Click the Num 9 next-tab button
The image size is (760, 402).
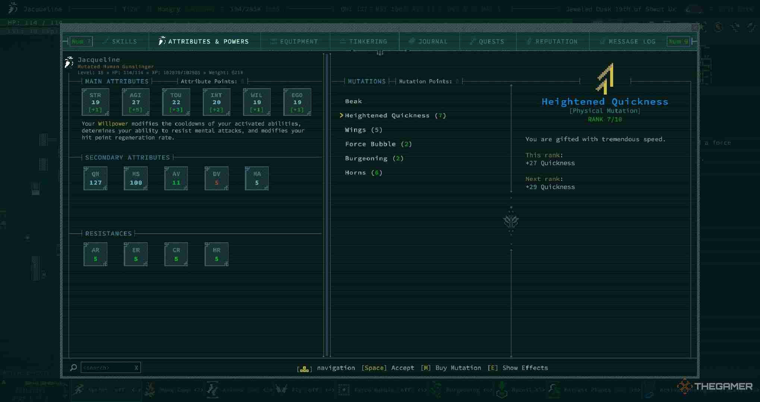tap(678, 41)
